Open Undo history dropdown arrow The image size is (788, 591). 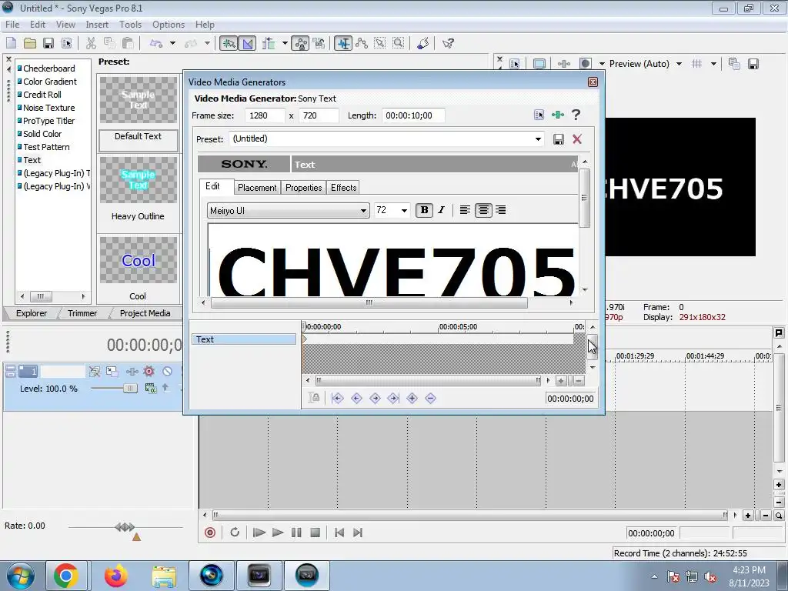pyautogui.click(x=172, y=43)
